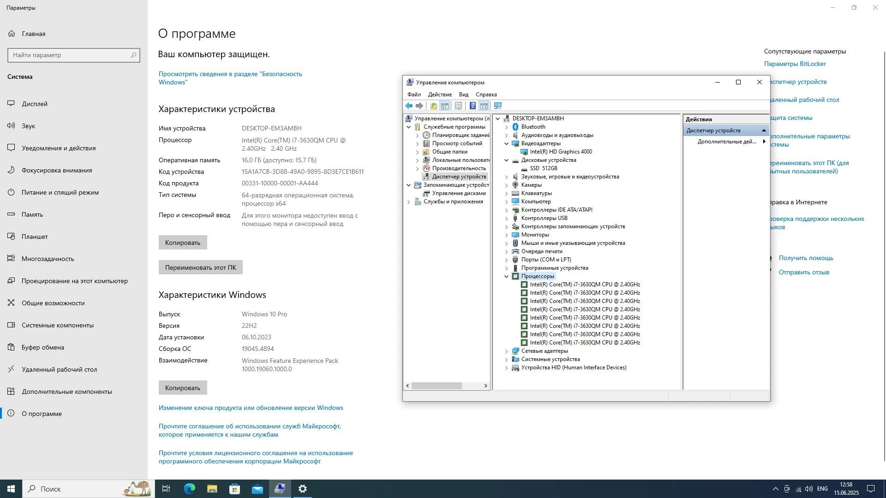The image size is (886, 498).
Task: Click the Планировщик заданий clock icon
Action: click(x=426, y=135)
